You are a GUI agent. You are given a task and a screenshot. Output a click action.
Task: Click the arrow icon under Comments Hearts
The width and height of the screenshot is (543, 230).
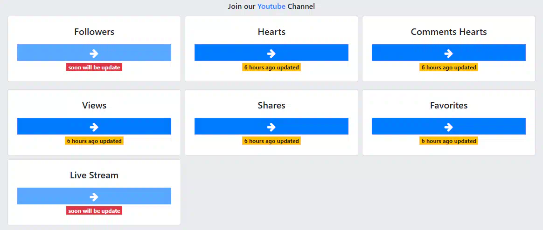tap(448, 53)
